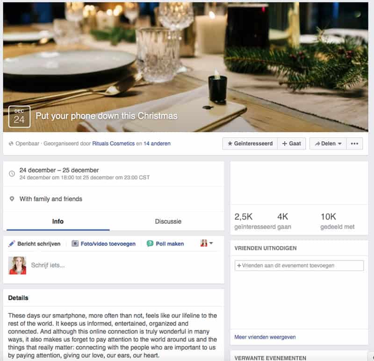Click the location pin icon
Screen dimensions: 374x361
point(12,198)
